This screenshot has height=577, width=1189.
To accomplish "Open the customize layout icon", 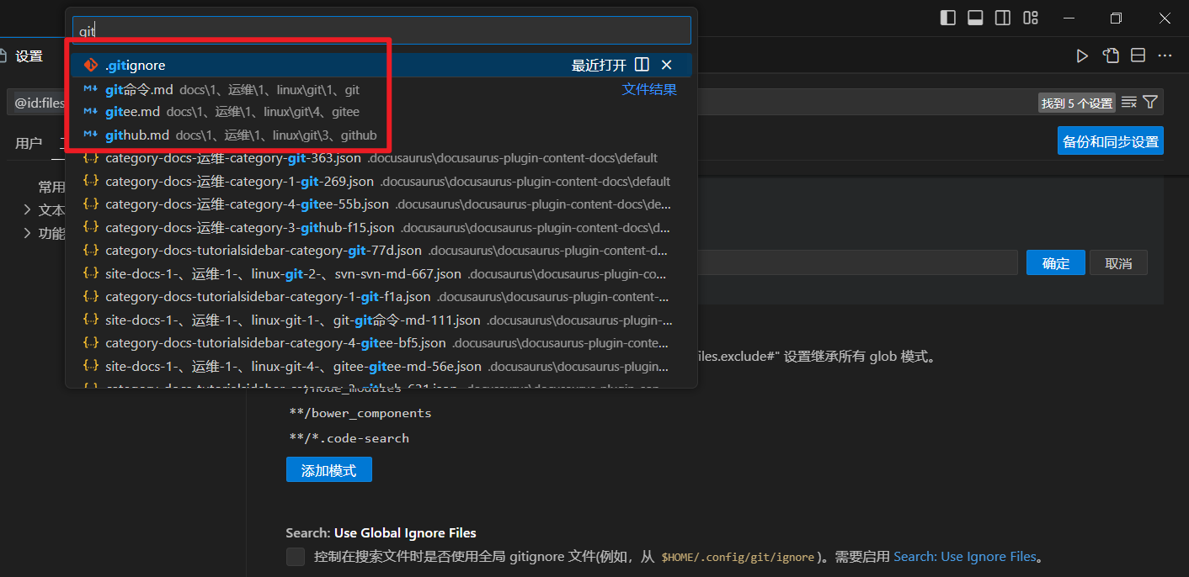I will [1031, 18].
